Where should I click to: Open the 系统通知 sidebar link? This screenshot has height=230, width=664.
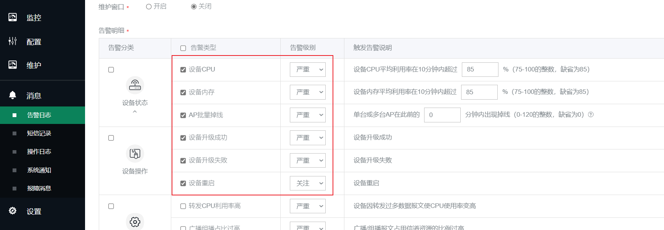tap(39, 170)
